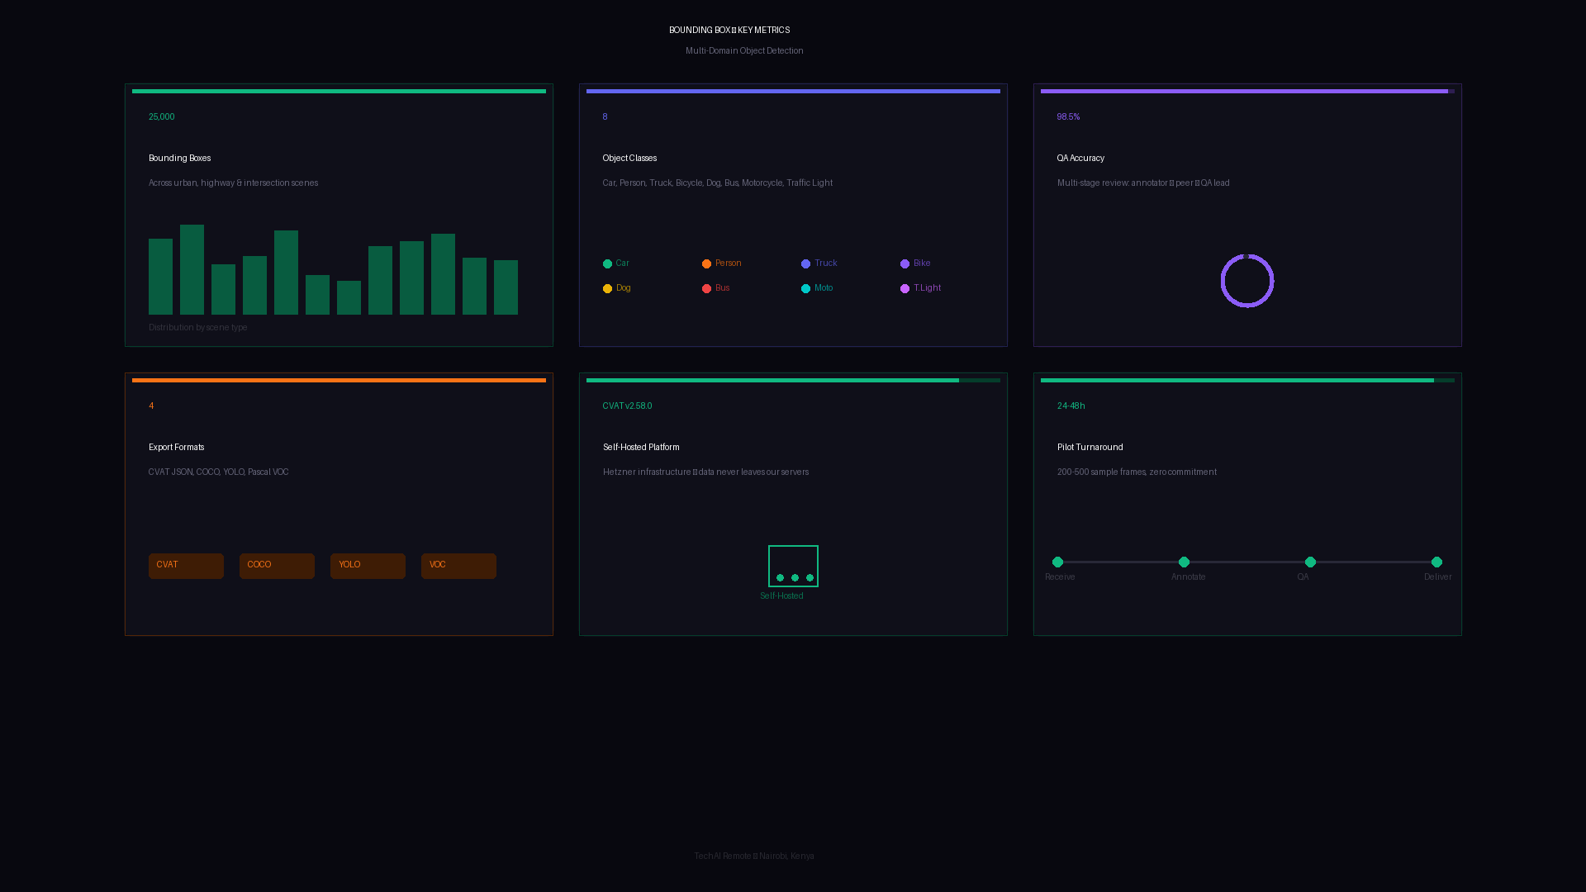Click the "CVAT v2.58.0" version text
This screenshot has width=1586, height=892.
tap(627, 406)
